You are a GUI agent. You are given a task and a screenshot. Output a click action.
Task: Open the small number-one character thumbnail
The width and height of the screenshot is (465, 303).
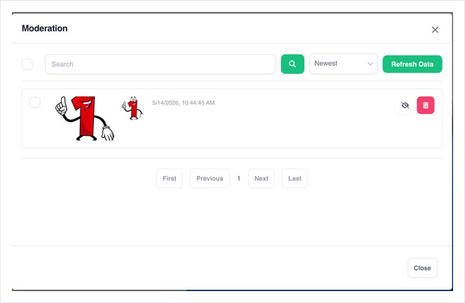[132, 108]
